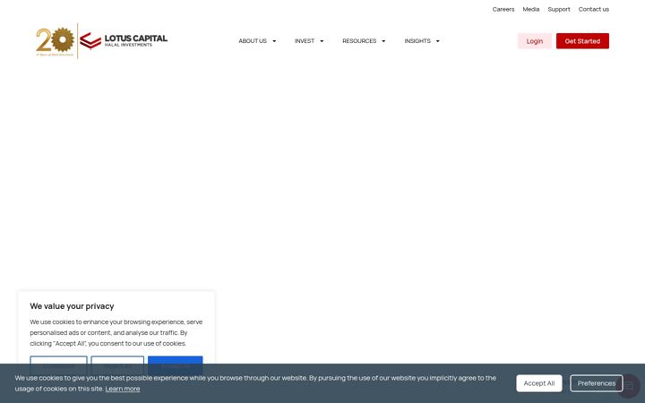Select the 'We value your privacy' heading
This screenshot has width=645, height=403.
tap(72, 306)
